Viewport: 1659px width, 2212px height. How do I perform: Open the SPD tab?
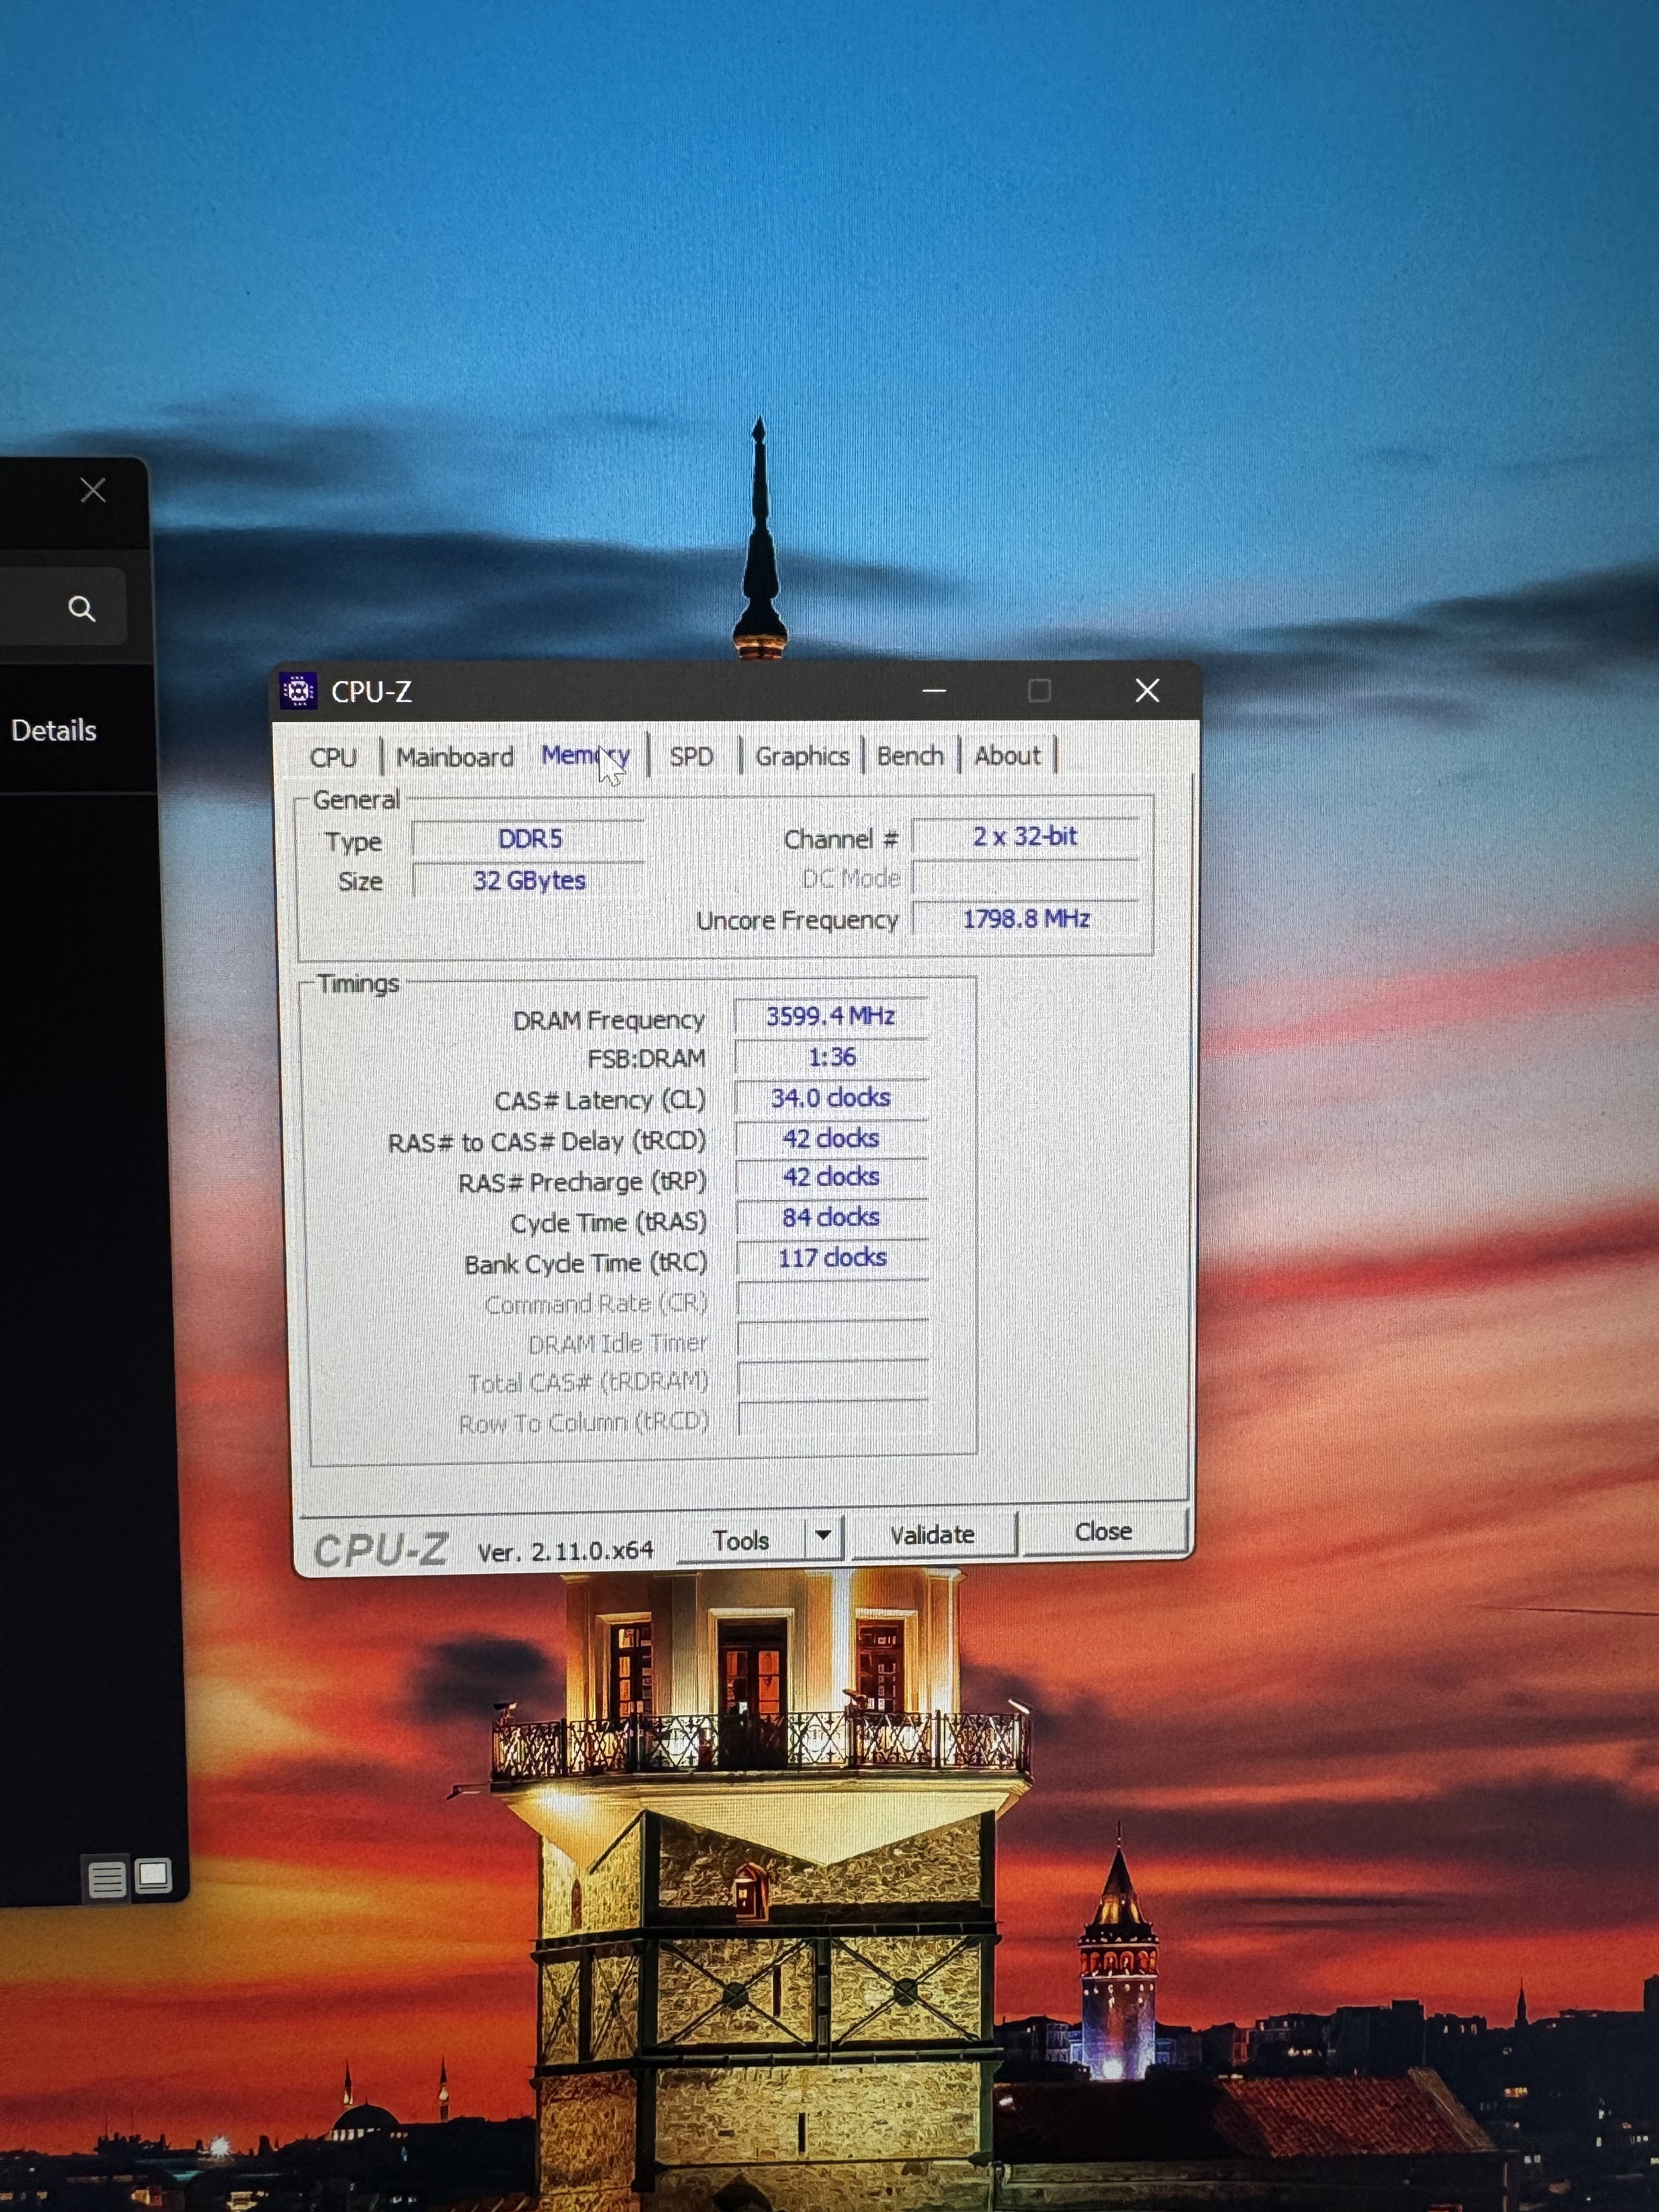tap(691, 756)
